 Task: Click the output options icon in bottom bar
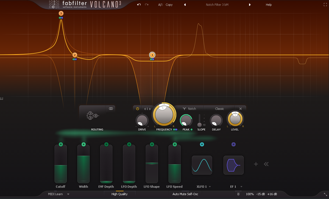pos(238,194)
